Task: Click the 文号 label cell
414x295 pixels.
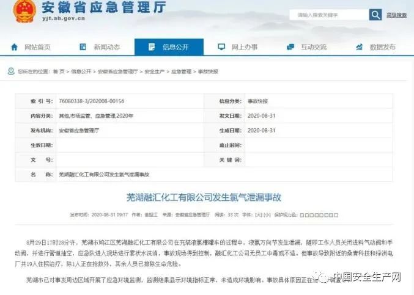Action: (x=35, y=160)
